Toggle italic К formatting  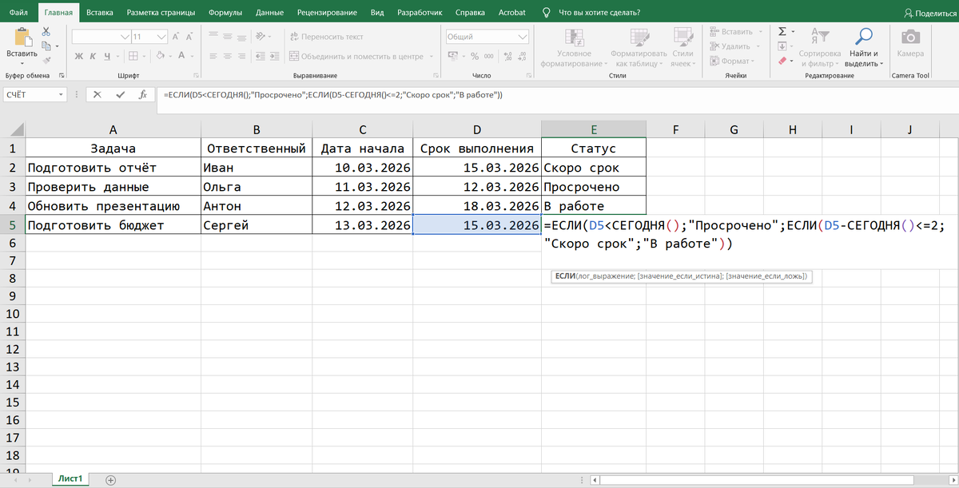tap(94, 56)
